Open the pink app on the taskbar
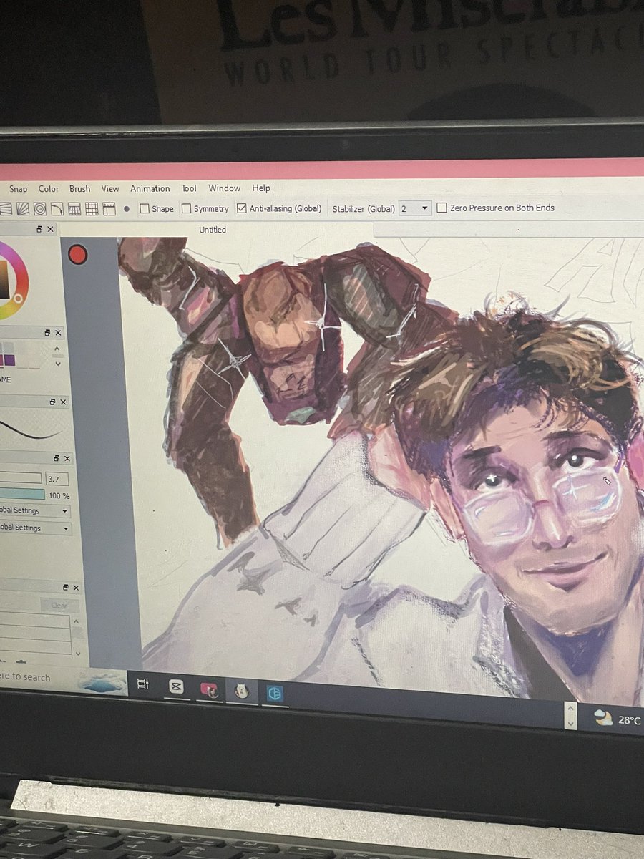644x859 pixels. 209,689
